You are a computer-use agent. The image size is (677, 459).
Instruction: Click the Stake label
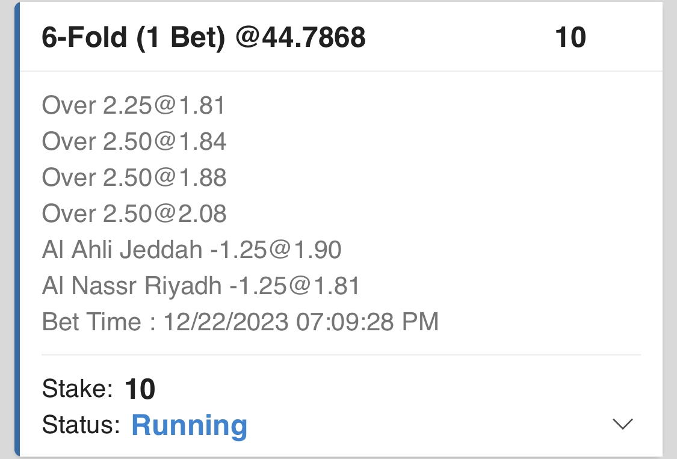78,389
